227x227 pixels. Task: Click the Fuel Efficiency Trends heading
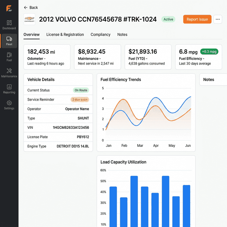[121, 79]
